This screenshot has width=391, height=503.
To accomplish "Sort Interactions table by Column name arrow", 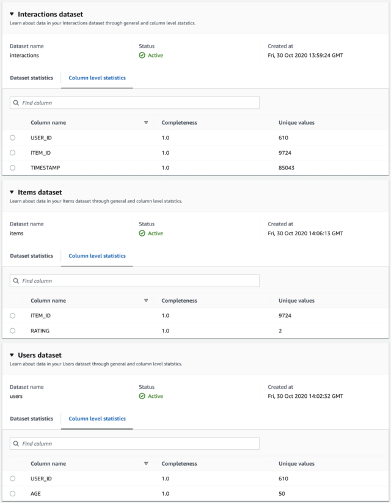I will coord(146,123).
